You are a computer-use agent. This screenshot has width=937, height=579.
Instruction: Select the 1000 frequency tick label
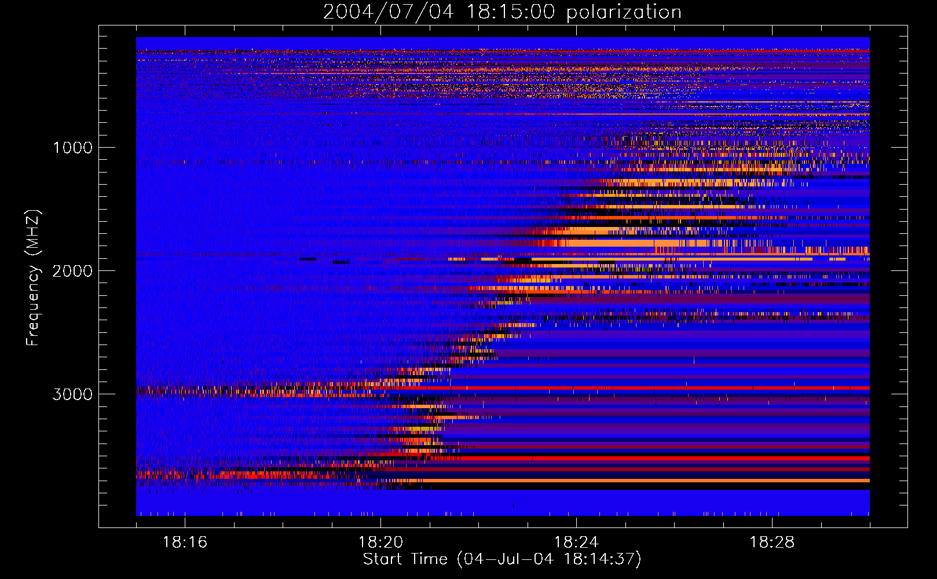pos(72,148)
